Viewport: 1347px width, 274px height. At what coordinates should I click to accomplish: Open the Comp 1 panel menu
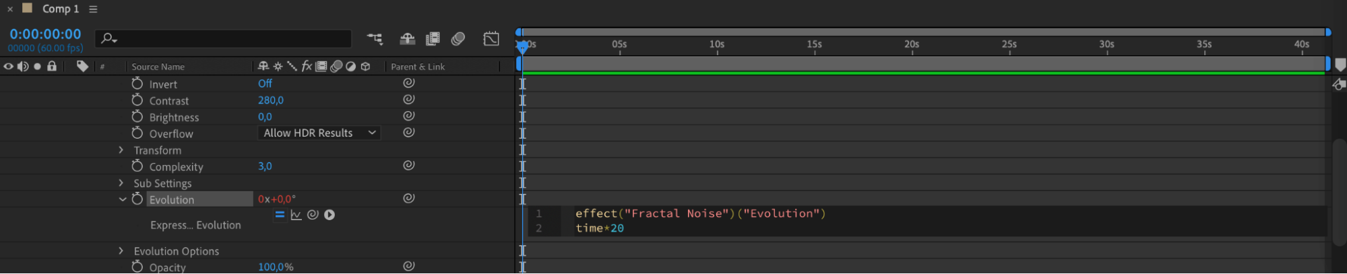93,9
